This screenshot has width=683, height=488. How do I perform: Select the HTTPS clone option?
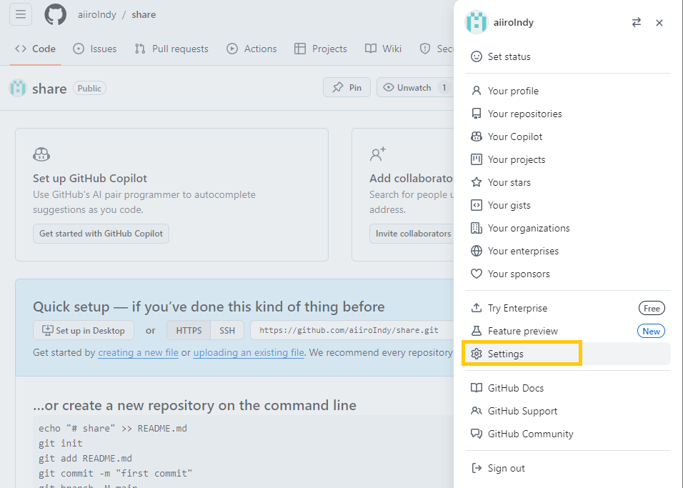click(189, 330)
